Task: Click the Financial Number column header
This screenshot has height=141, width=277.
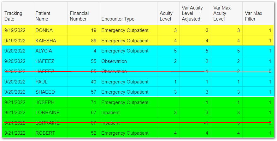Action: (83, 14)
